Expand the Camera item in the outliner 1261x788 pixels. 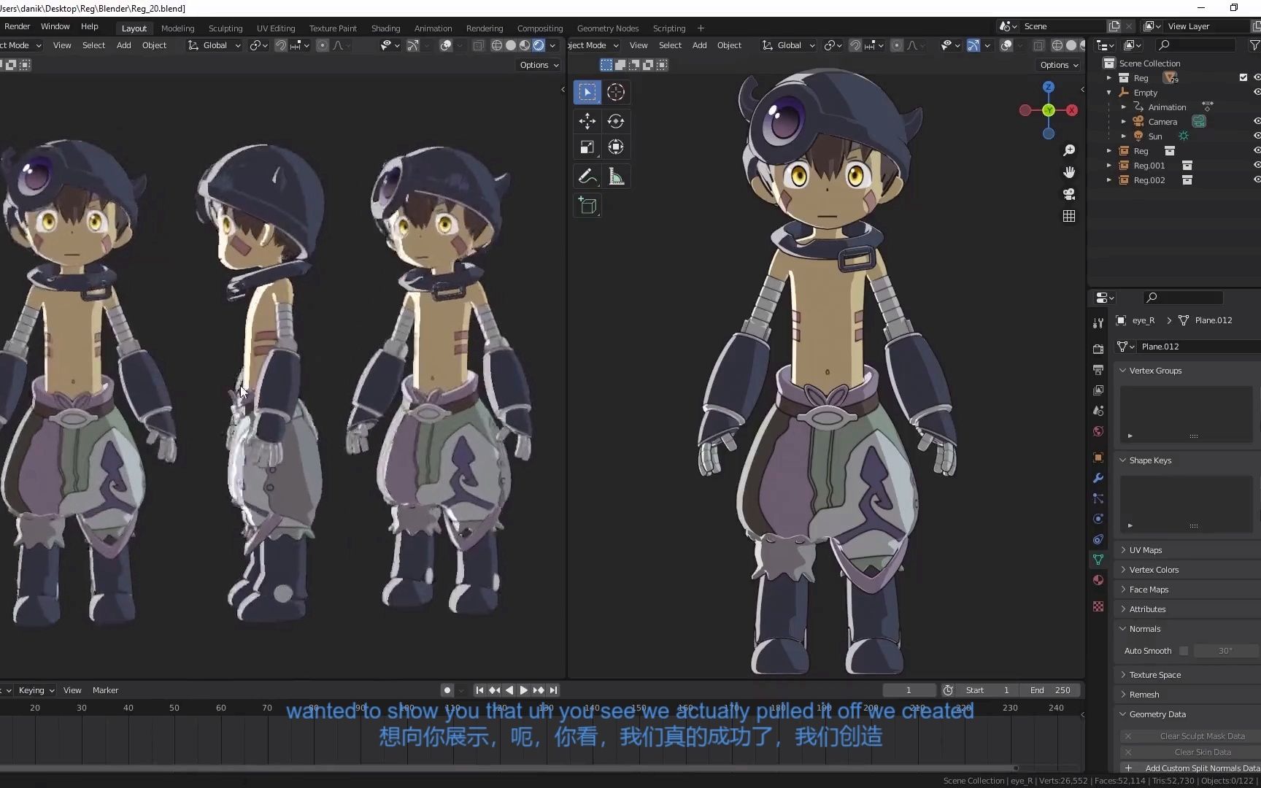point(1123,122)
